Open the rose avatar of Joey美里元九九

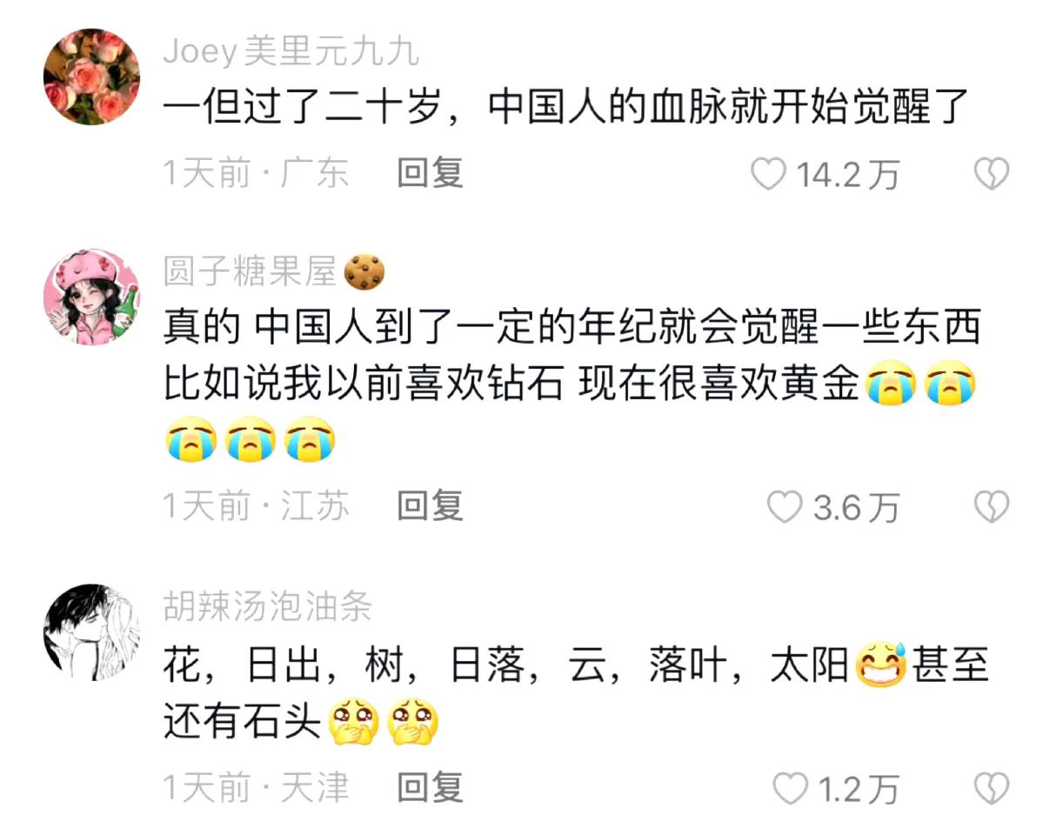91,77
